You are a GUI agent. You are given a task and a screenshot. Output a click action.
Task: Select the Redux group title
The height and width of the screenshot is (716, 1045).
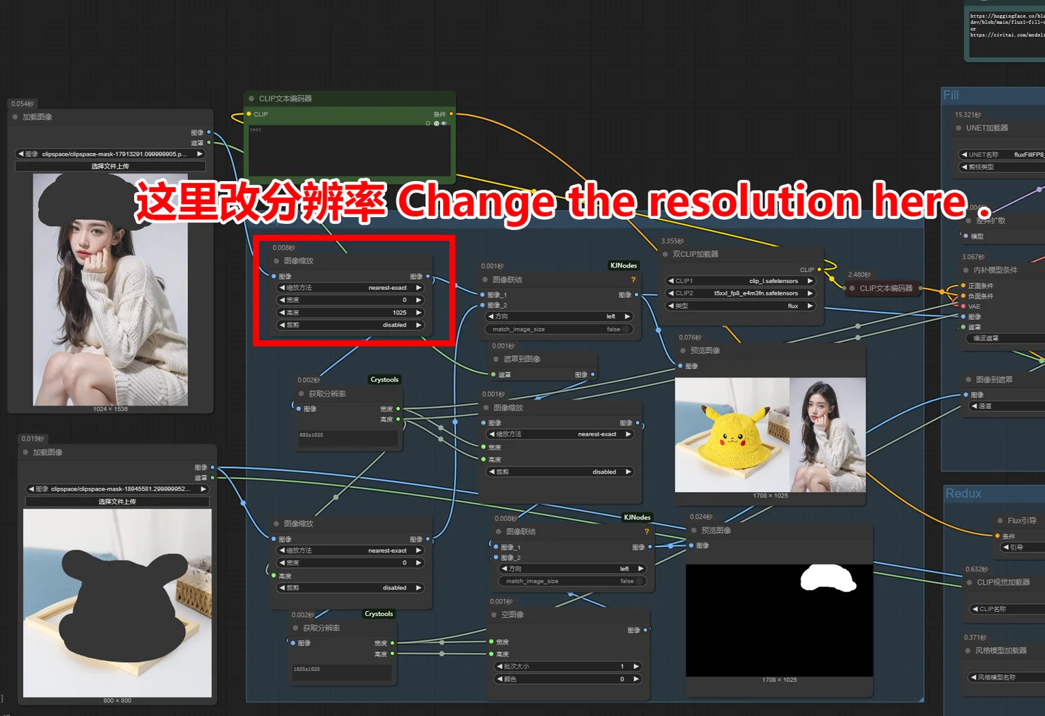pos(963,493)
